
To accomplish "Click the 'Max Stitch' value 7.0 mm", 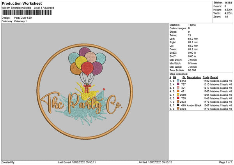I will 192,60.
